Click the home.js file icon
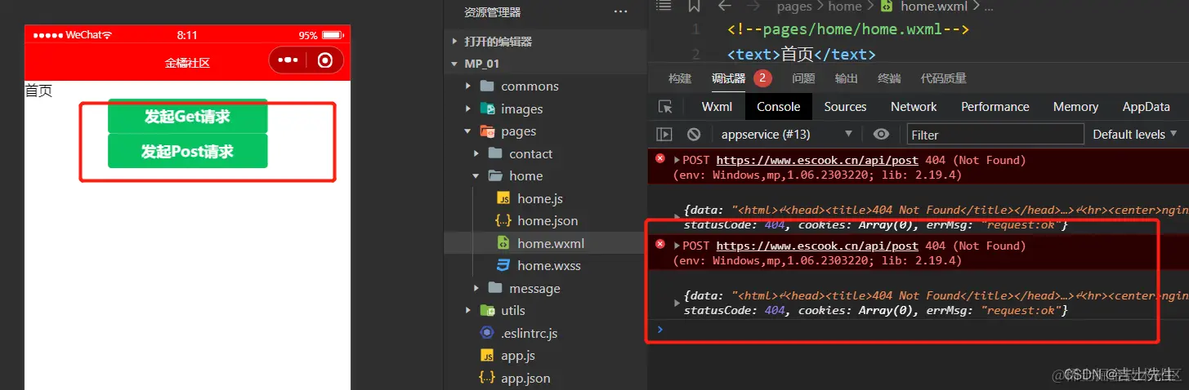Screen dimensions: 1189x390 pyautogui.click(x=504, y=198)
